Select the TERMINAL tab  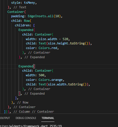pos(48,118)
